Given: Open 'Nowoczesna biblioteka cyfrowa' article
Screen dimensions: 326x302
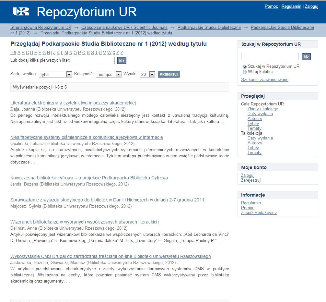Looking at the screenshot, I should (x=89, y=178).
